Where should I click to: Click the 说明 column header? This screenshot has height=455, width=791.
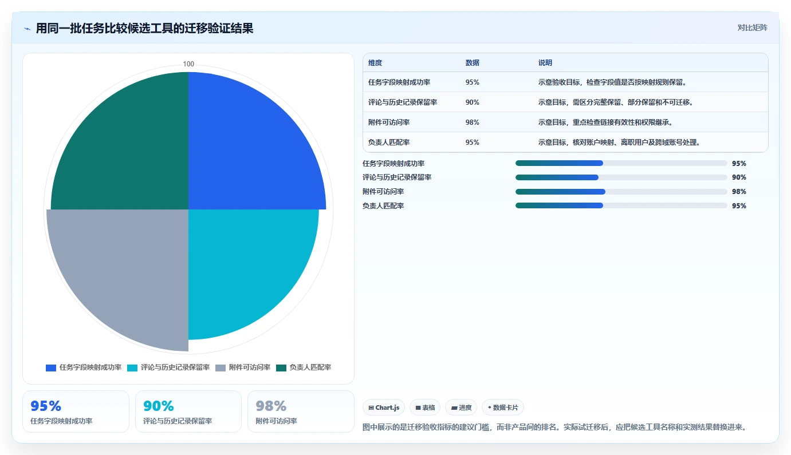pyautogui.click(x=545, y=63)
